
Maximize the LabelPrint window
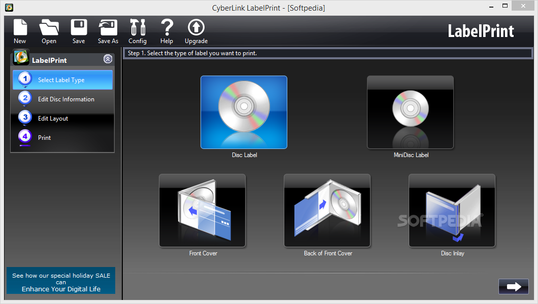click(x=505, y=6)
